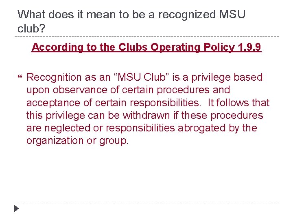Click the closing words 'organization or group.'
Image resolution: width=293 pixels, height=219 pixels.
(77, 141)
